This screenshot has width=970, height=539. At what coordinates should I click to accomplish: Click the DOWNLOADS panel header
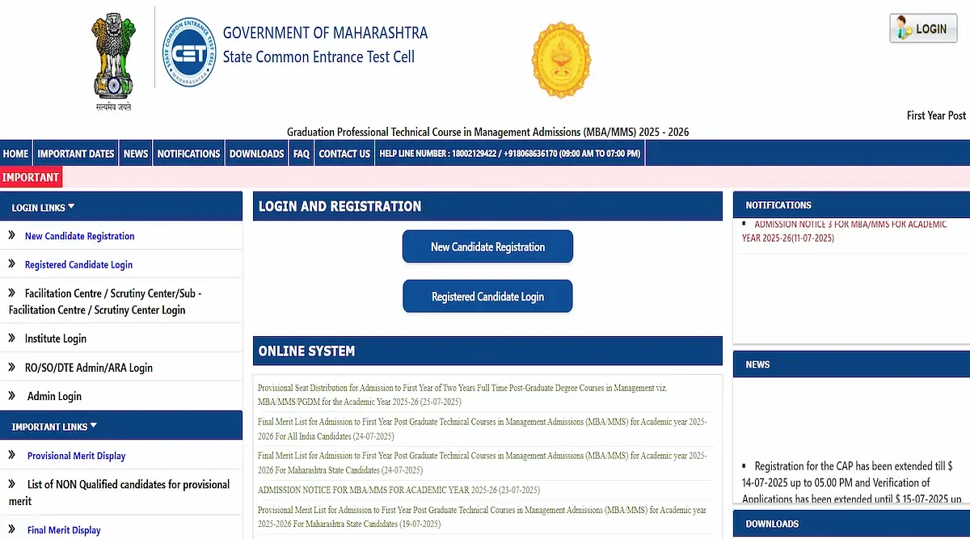(x=851, y=524)
